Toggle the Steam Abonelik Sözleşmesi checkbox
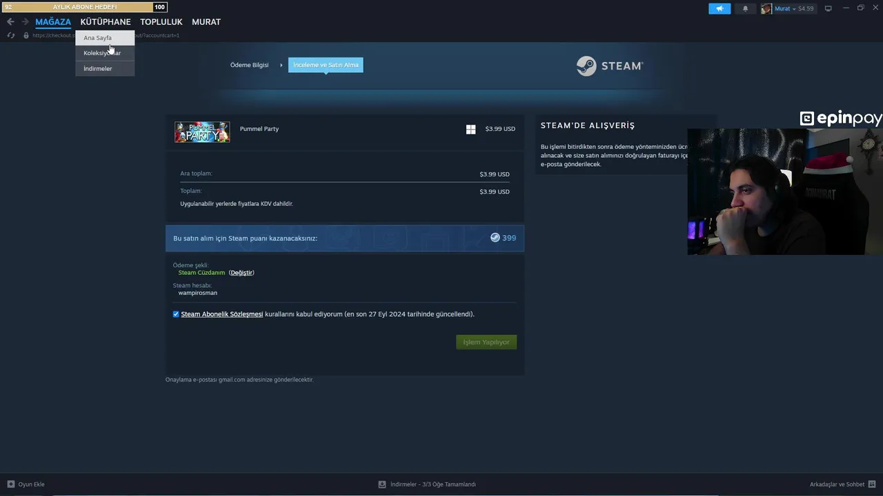 point(176,314)
